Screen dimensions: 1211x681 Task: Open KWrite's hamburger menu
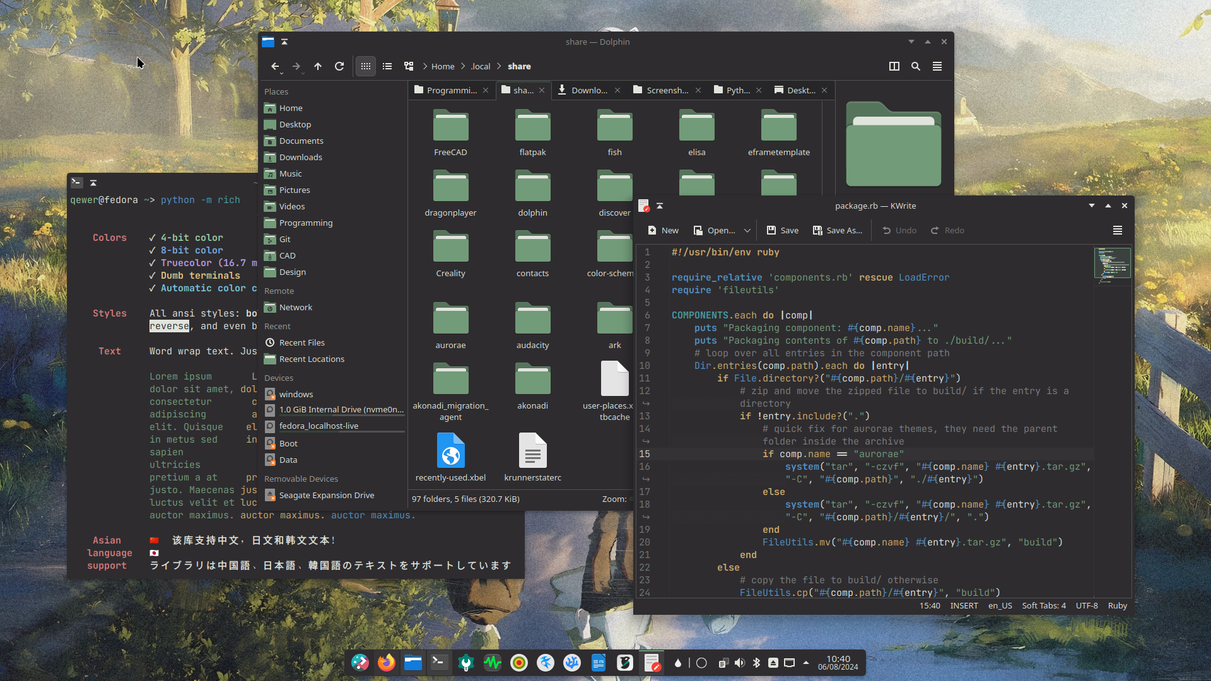click(1118, 230)
